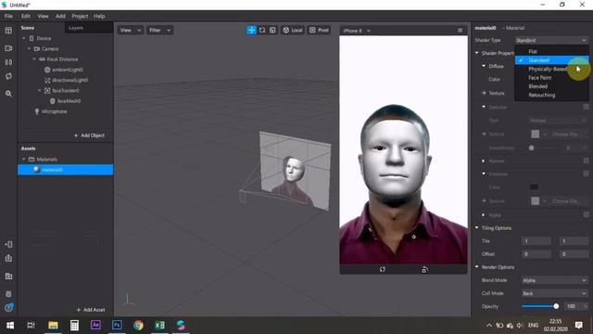The width and height of the screenshot is (593, 334).
Task: Open the viewport Filter dropdown
Action: (159, 31)
